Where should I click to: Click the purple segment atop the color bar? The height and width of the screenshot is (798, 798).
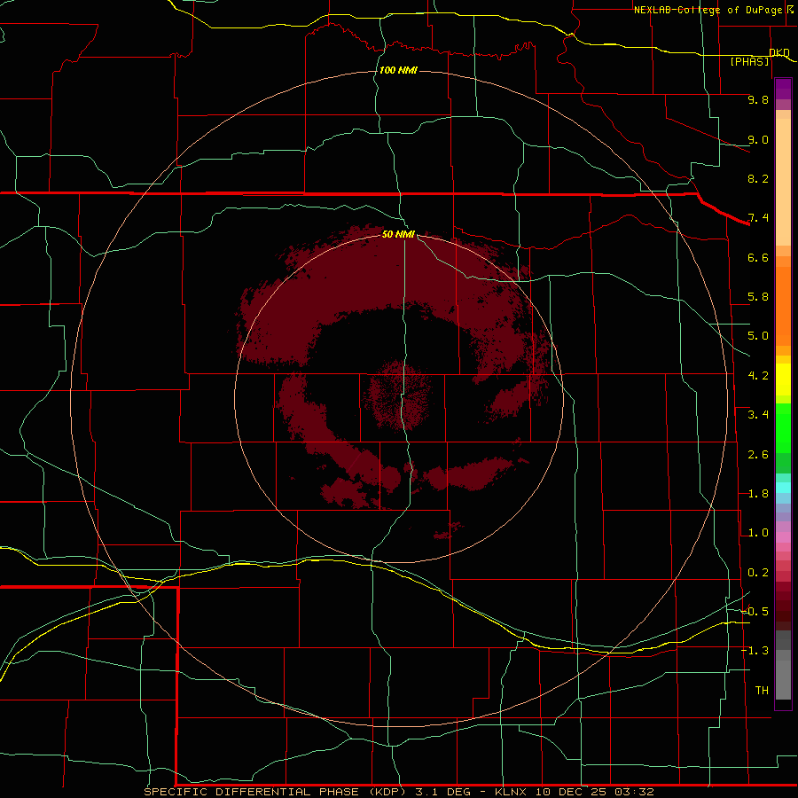(x=783, y=89)
